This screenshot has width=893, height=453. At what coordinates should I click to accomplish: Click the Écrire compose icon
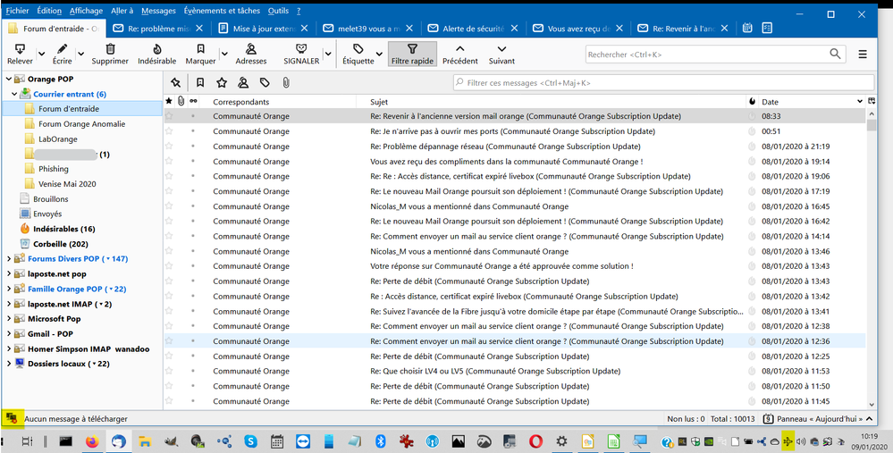point(63,50)
